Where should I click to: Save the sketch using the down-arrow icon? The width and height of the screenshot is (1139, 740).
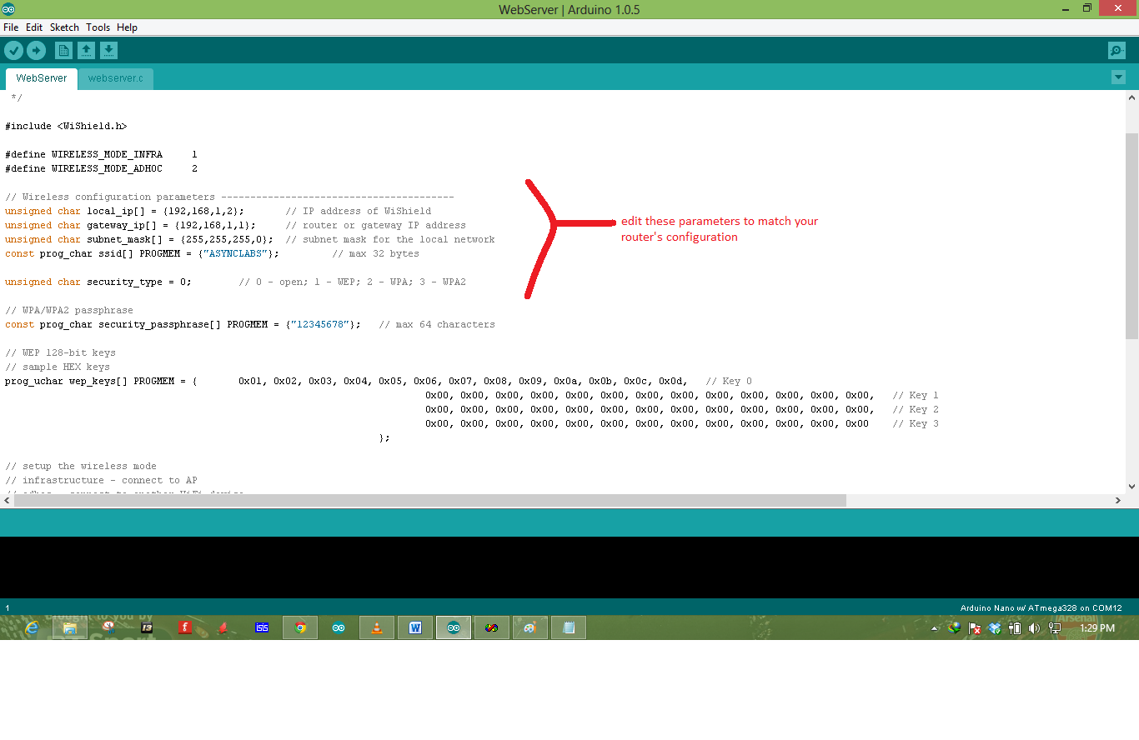108,51
